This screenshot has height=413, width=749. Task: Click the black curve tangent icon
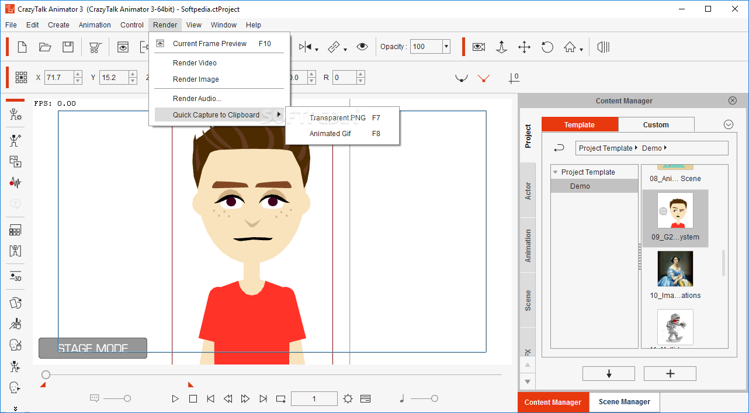pos(462,78)
